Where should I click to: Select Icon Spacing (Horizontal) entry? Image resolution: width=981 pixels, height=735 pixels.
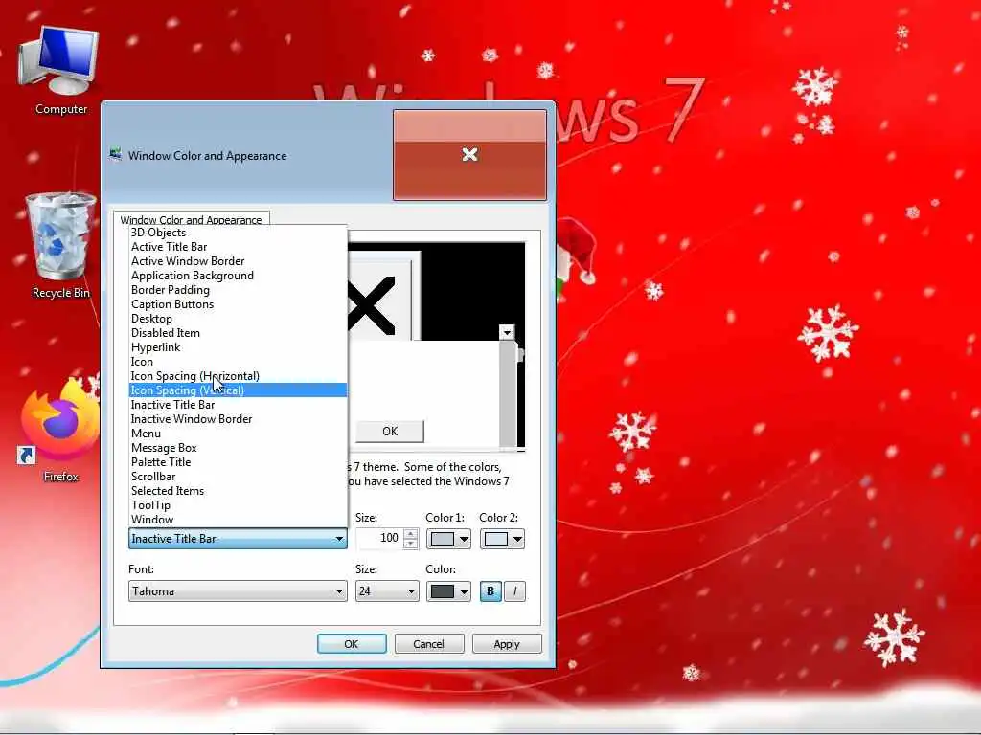point(238,376)
